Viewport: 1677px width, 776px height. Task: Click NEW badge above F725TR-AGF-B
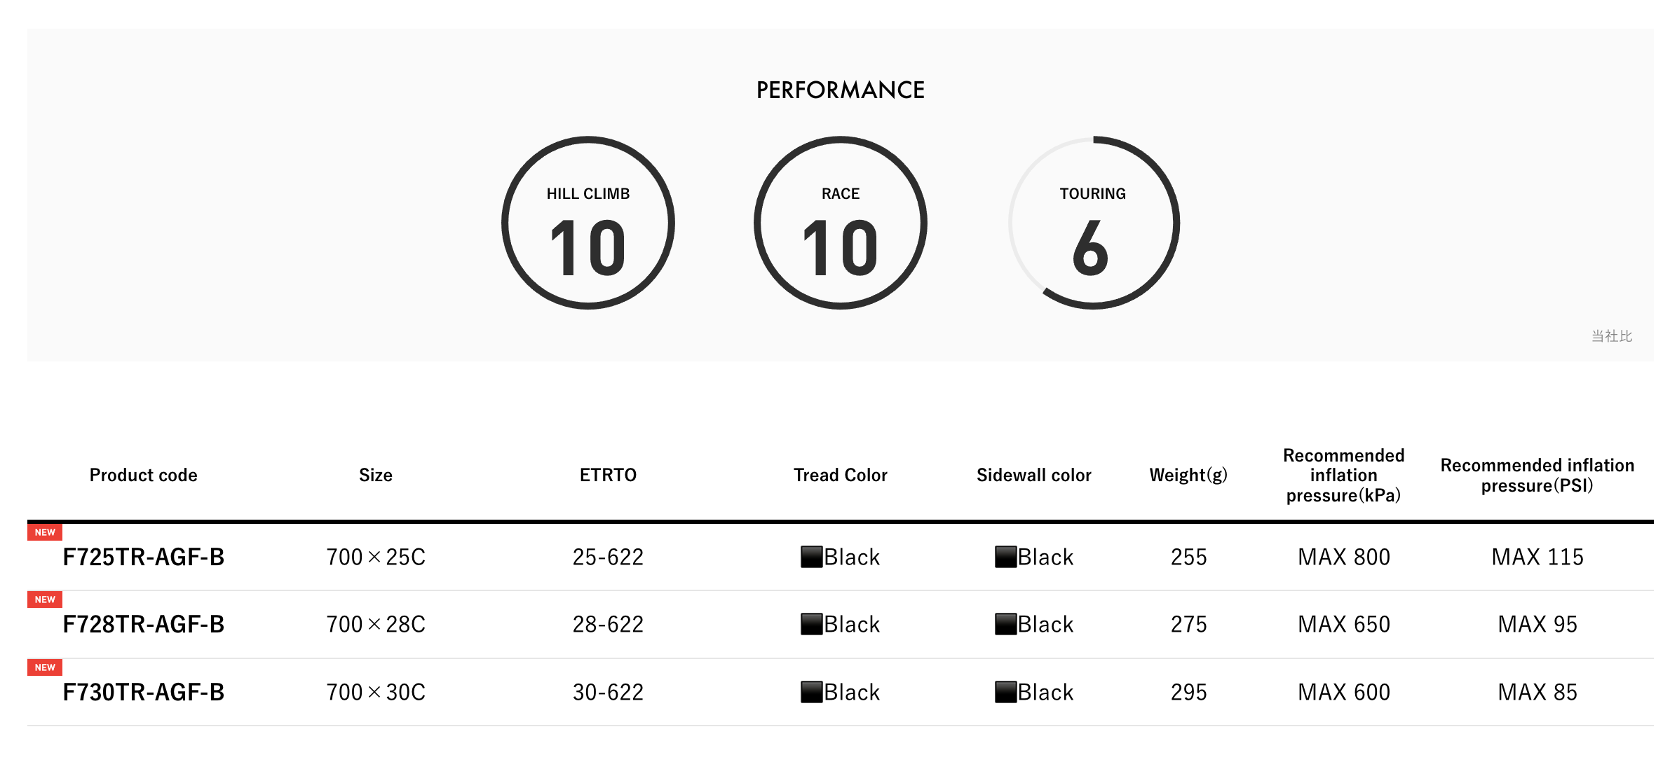pyautogui.click(x=45, y=532)
